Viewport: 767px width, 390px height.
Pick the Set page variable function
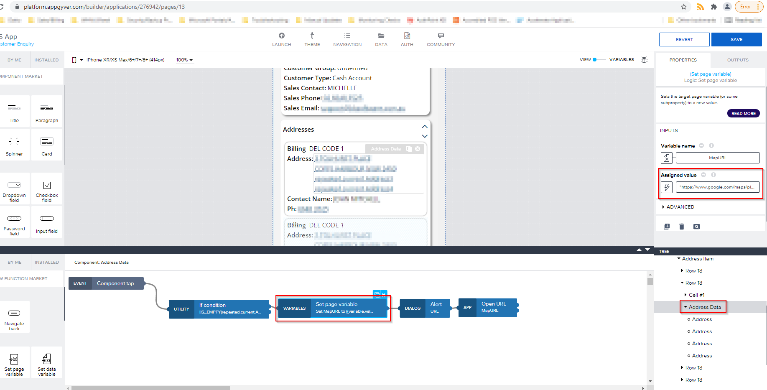pos(14,363)
